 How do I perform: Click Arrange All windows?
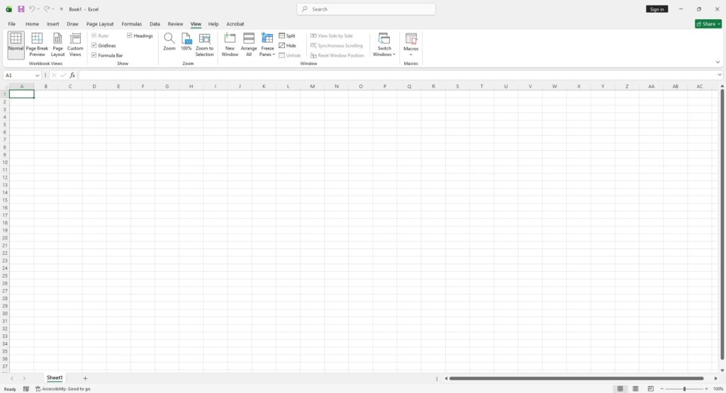[249, 45]
